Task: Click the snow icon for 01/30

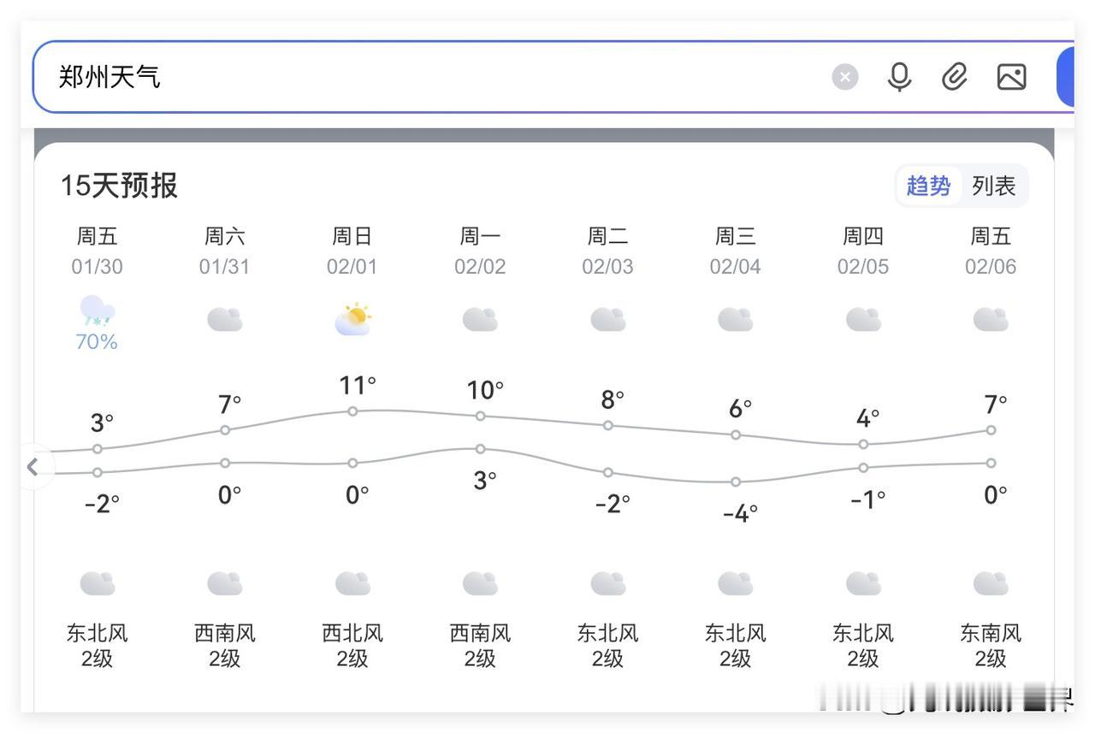Action: pos(97,311)
